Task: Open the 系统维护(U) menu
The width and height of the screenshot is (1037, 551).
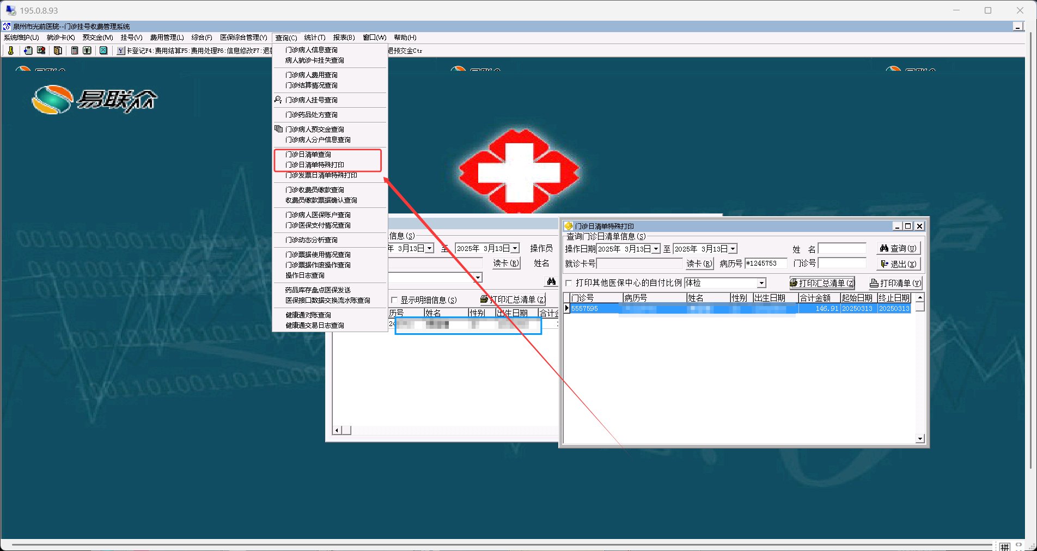Action: point(21,38)
